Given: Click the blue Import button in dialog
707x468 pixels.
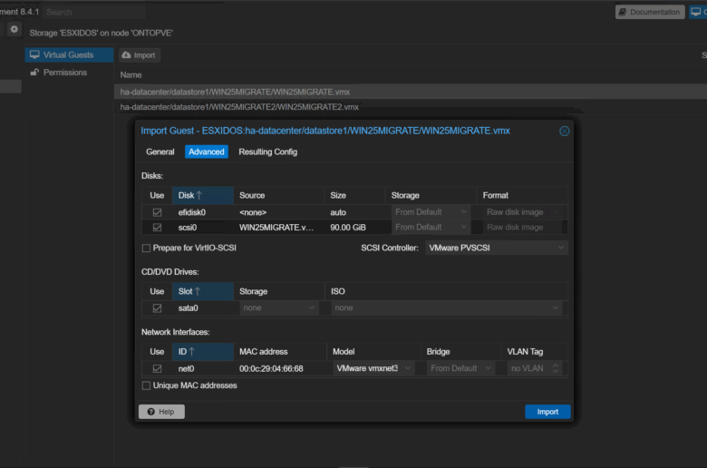Looking at the screenshot, I should coord(547,412).
